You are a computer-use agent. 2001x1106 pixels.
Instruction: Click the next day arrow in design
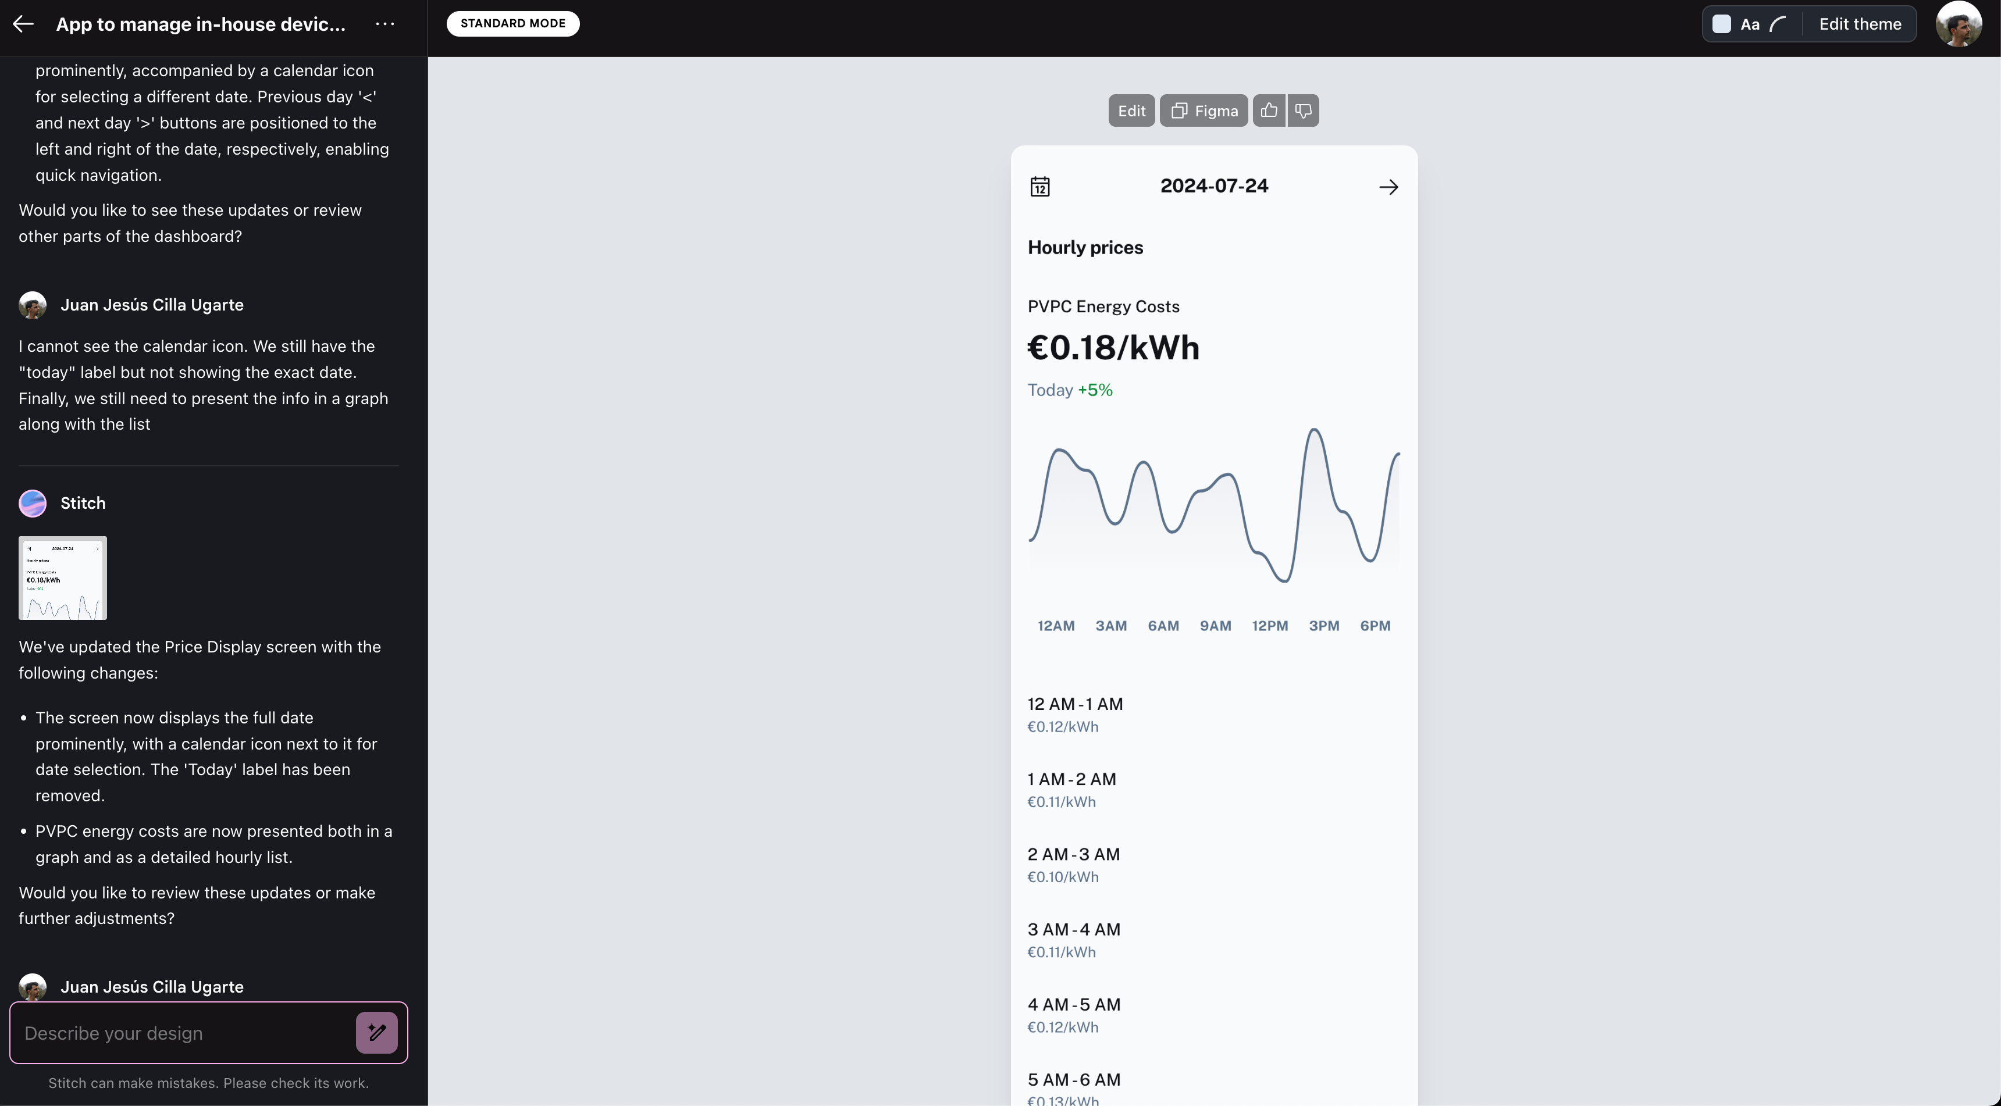pyautogui.click(x=1388, y=187)
